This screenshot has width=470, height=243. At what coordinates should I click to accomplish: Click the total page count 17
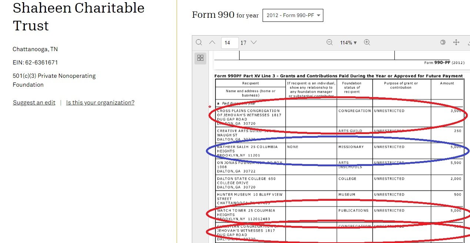243,43
